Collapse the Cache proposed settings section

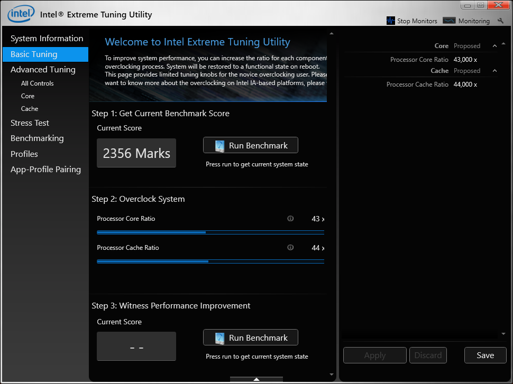[494, 71]
